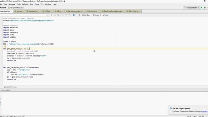
Task: Click the 'def get_telegram_update' line
Action: click(21, 68)
